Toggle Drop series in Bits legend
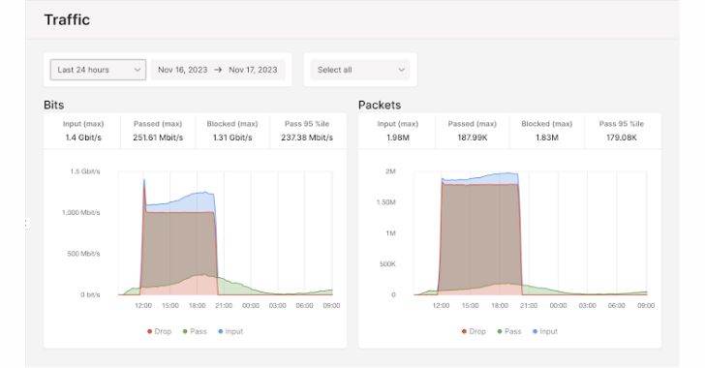This screenshot has height=368, width=705. point(159,331)
